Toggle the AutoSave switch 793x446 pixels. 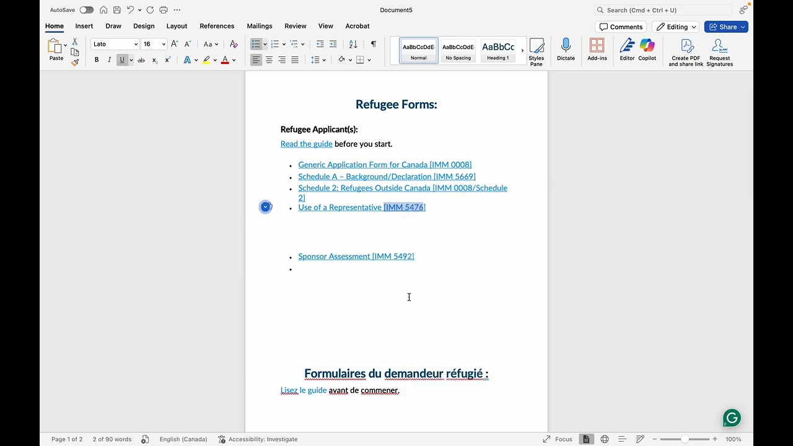click(x=87, y=10)
